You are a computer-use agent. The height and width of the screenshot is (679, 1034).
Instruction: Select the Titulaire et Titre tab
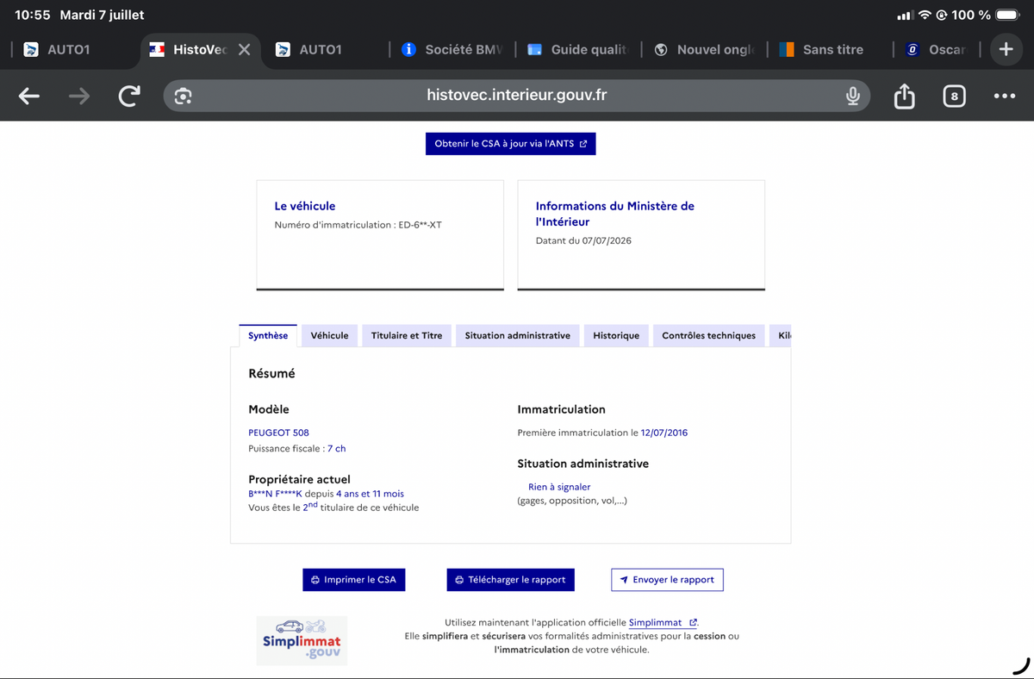coord(407,335)
